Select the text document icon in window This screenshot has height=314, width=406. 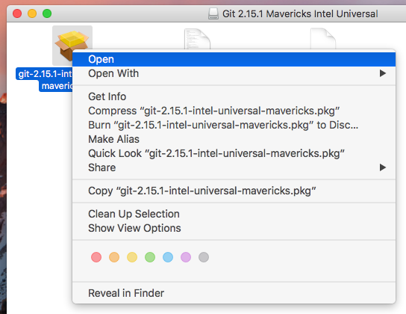197,39
